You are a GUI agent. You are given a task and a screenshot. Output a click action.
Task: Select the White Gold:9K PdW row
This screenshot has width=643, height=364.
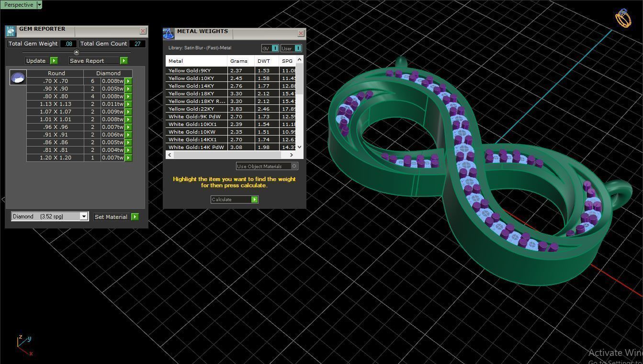[x=231, y=116]
